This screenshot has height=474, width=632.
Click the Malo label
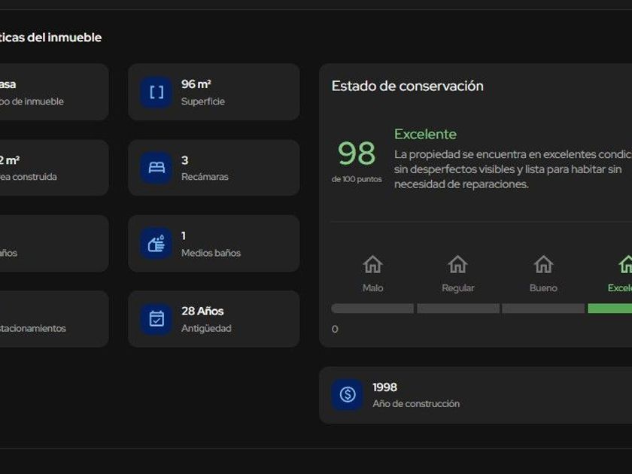click(x=373, y=288)
